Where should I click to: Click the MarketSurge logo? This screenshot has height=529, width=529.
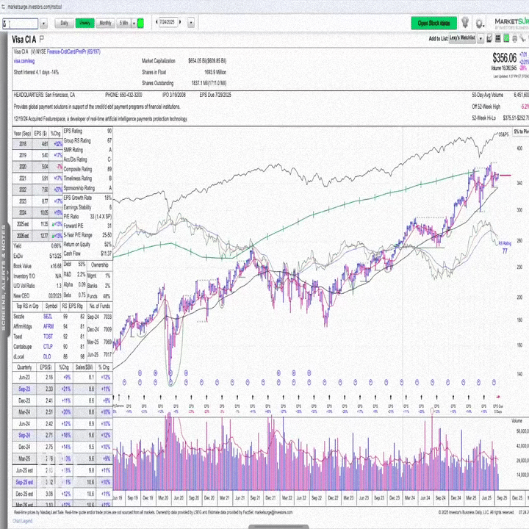pyautogui.click(x=511, y=23)
